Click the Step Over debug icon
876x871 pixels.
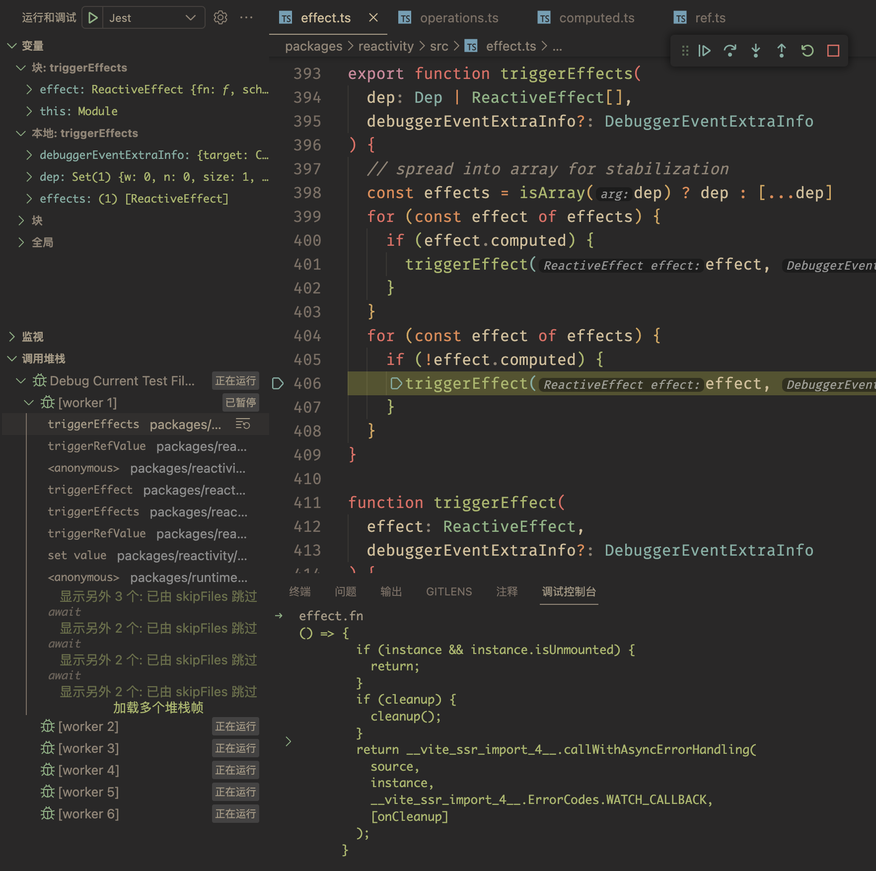coord(730,51)
